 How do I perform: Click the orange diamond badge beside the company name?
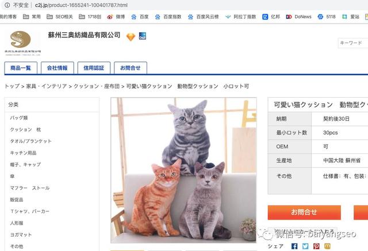click(x=131, y=37)
